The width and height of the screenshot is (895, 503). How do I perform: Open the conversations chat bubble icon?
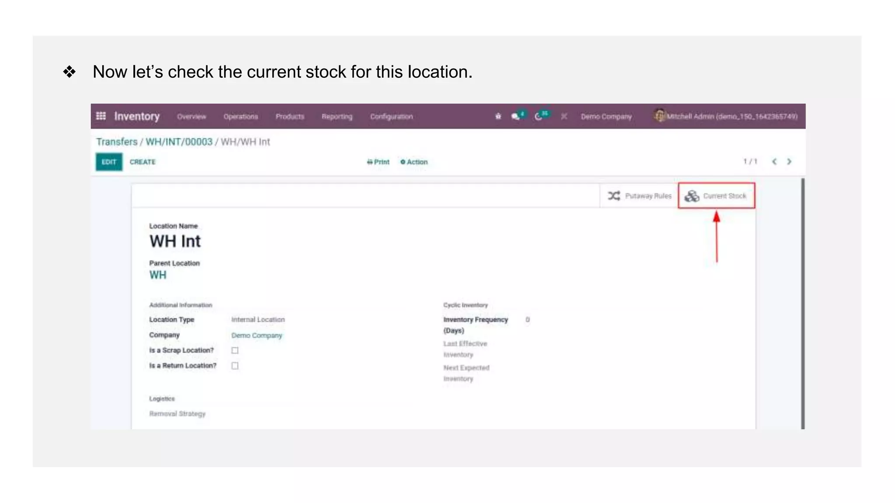pyautogui.click(x=516, y=116)
